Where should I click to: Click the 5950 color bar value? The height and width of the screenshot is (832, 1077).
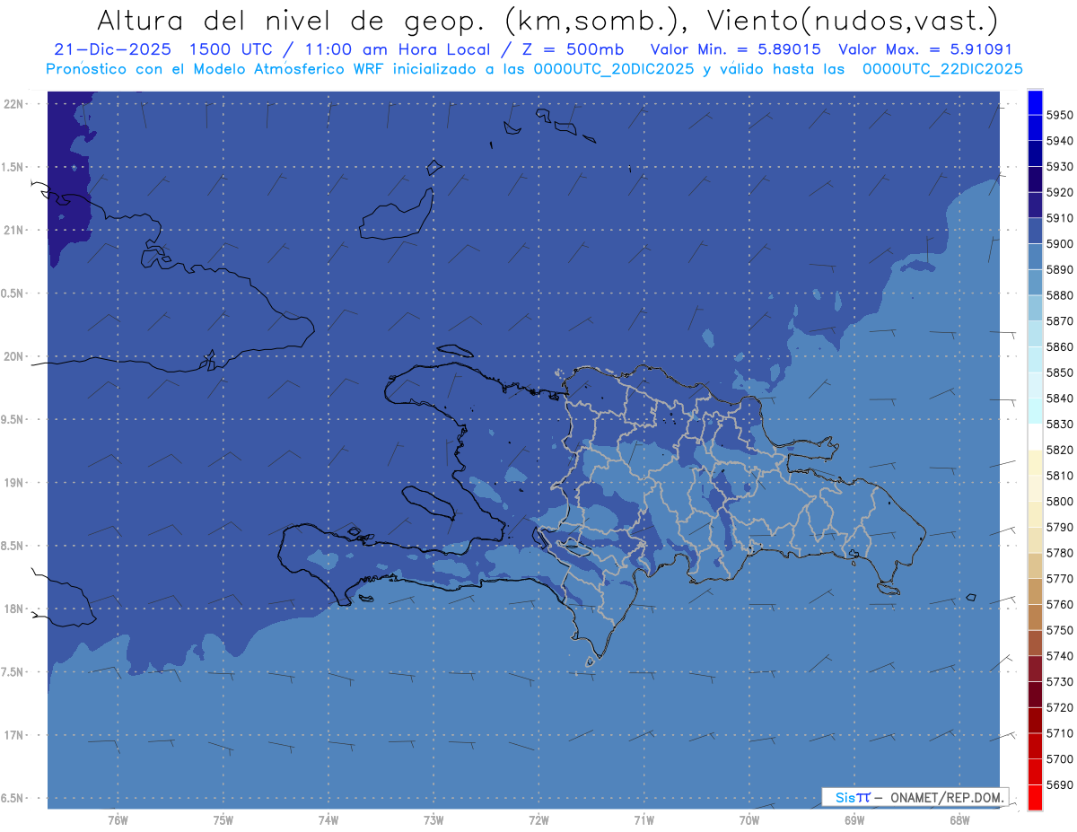[1059, 115]
